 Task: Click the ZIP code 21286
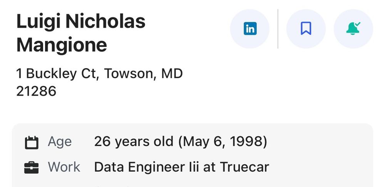36,91
